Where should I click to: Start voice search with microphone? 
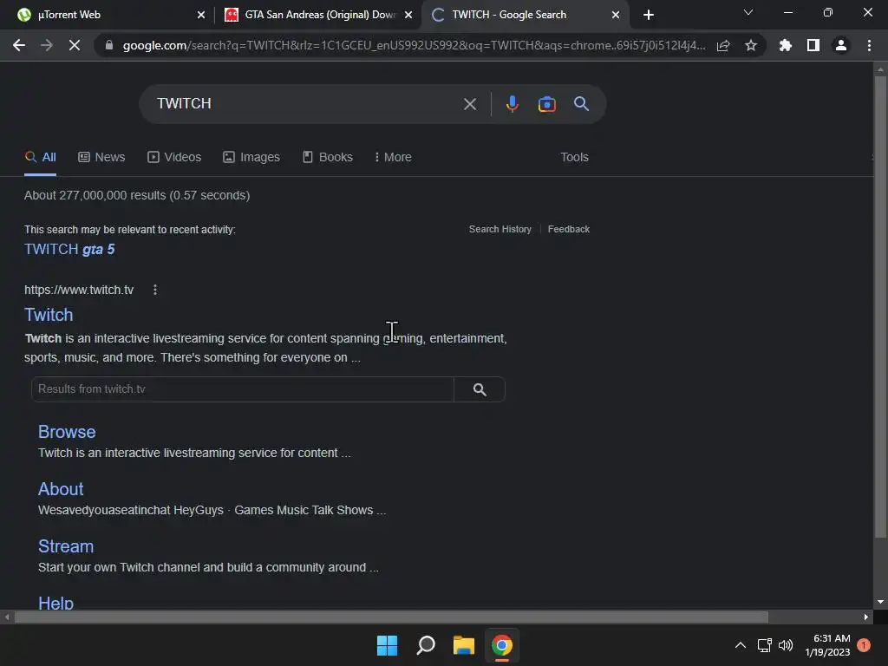coord(512,104)
